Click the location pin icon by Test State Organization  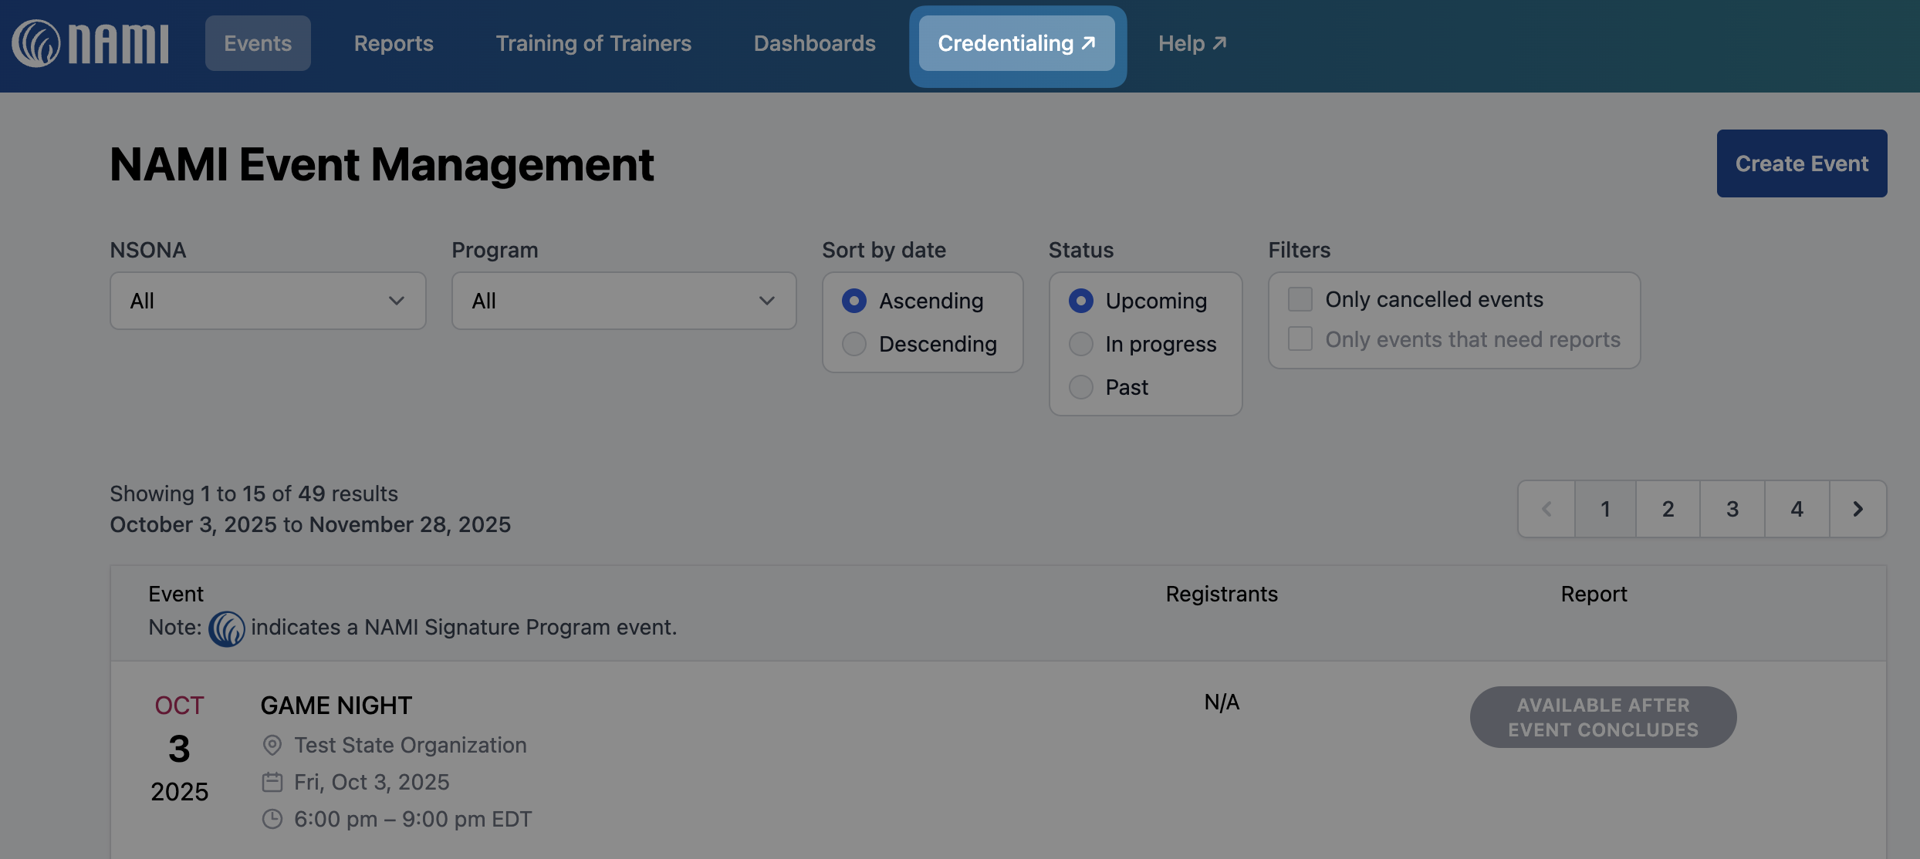pyautogui.click(x=272, y=745)
